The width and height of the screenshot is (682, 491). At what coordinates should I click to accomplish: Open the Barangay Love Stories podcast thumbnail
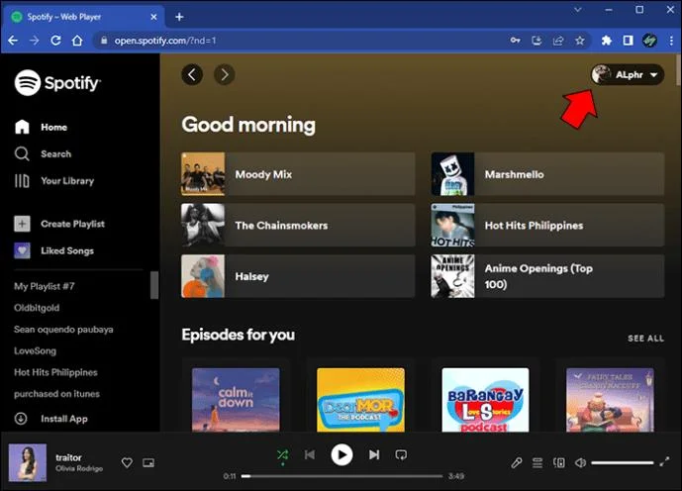coord(485,400)
